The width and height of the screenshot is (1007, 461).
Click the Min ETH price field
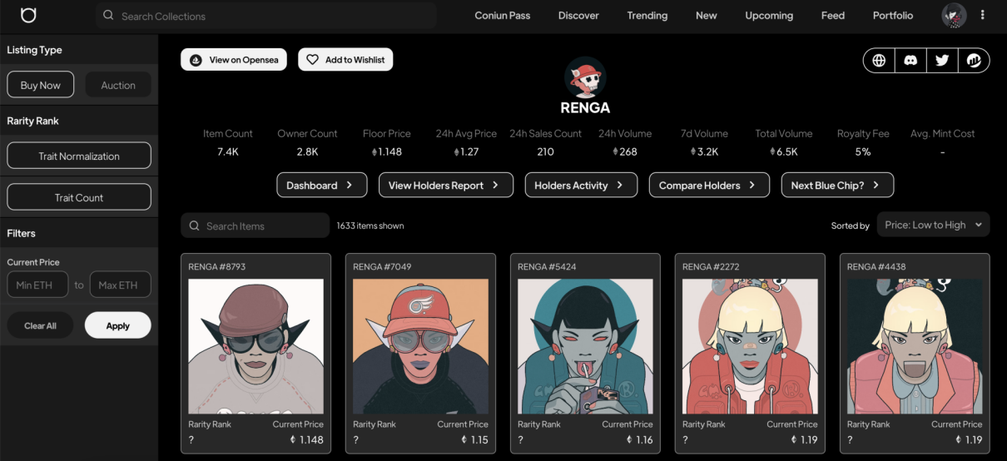(37, 285)
